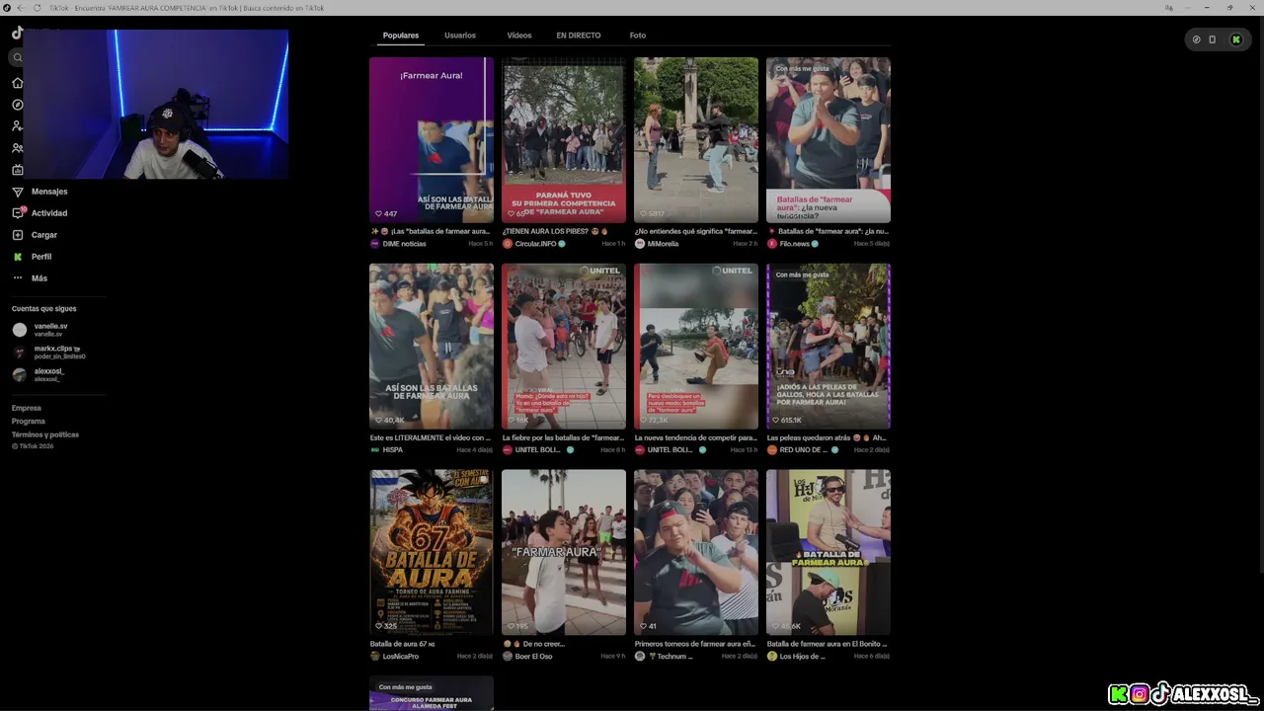Reload the page with the refresh icon
Image resolution: width=1264 pixels, height=711 pixels.
click(38, 8)
